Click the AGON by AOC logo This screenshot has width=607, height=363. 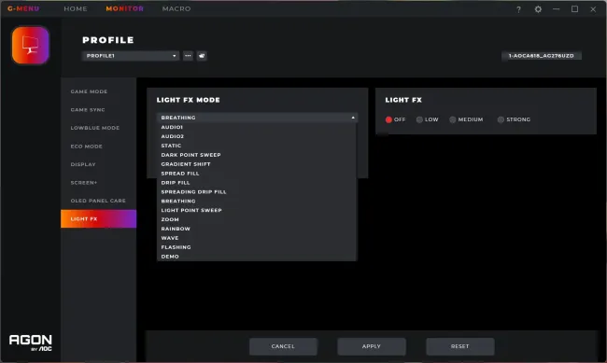[31, 342]
